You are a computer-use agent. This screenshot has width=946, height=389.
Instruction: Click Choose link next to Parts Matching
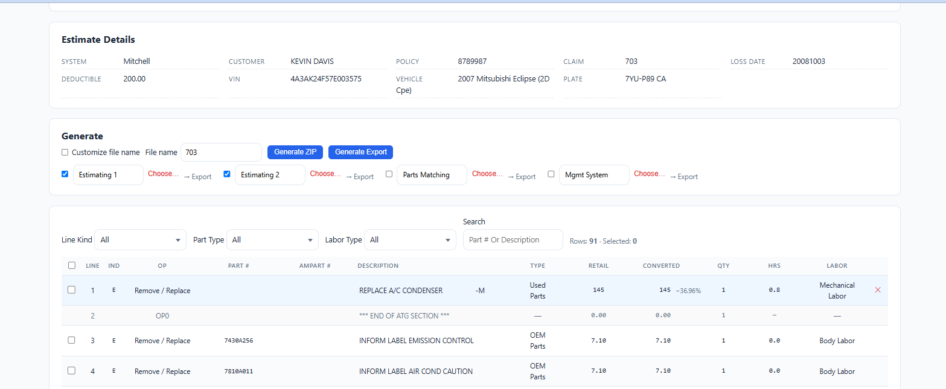click(x=488, y=174)
